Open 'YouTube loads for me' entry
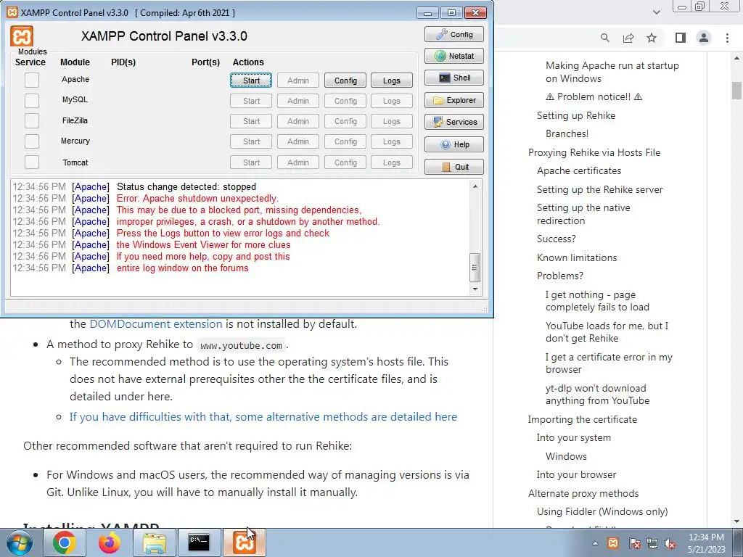 [607, 332]
